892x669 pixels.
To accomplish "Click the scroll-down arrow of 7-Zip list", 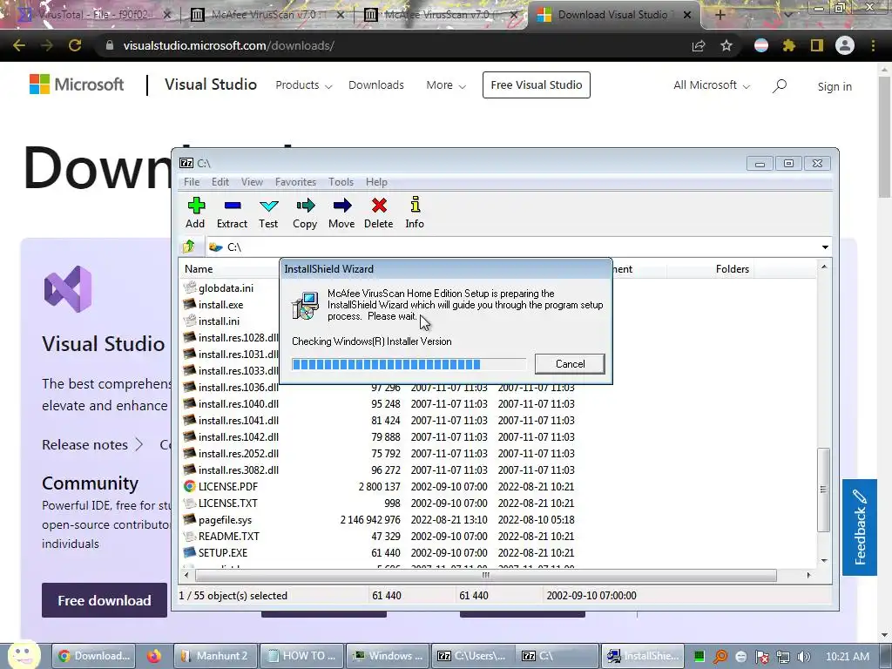I will tap(824, 561).
